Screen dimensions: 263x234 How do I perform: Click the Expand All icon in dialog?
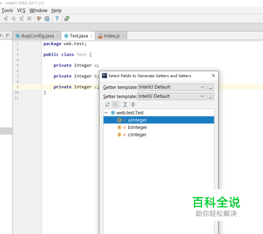[x=125, y=105]
